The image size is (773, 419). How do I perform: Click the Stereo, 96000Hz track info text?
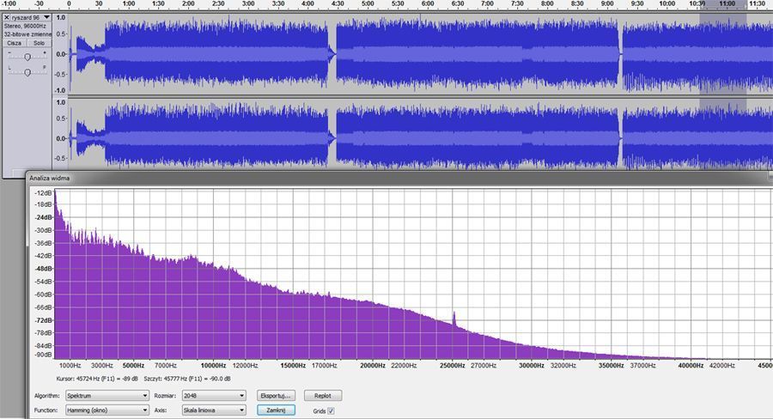coord(25,26)
